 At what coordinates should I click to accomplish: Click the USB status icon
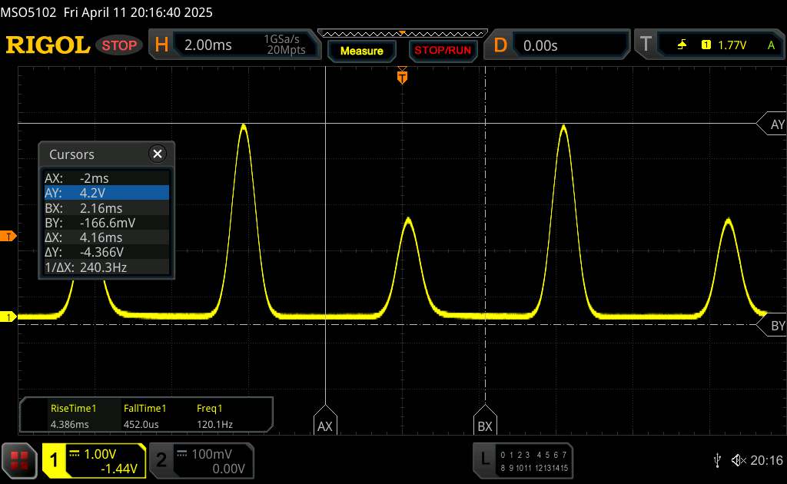(x=718, y=459)
